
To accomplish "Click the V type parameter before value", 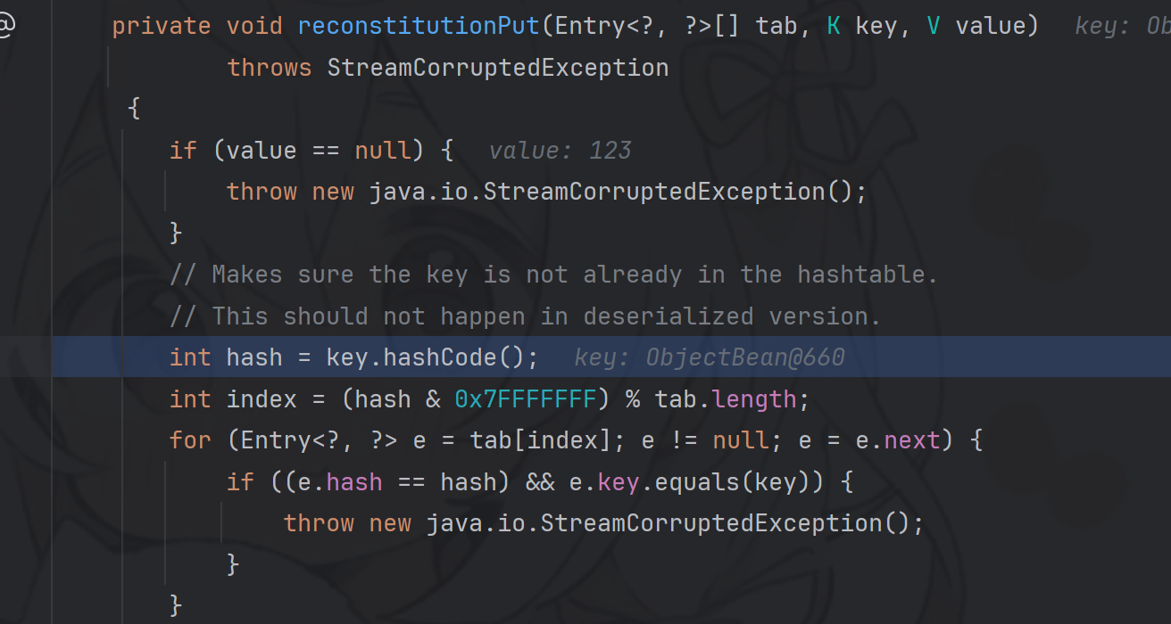I will coord(933,26).
